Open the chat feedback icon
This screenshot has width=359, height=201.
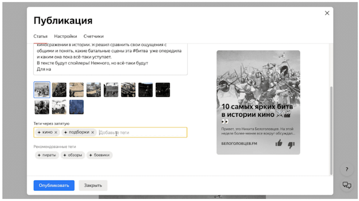coord(347,185)
